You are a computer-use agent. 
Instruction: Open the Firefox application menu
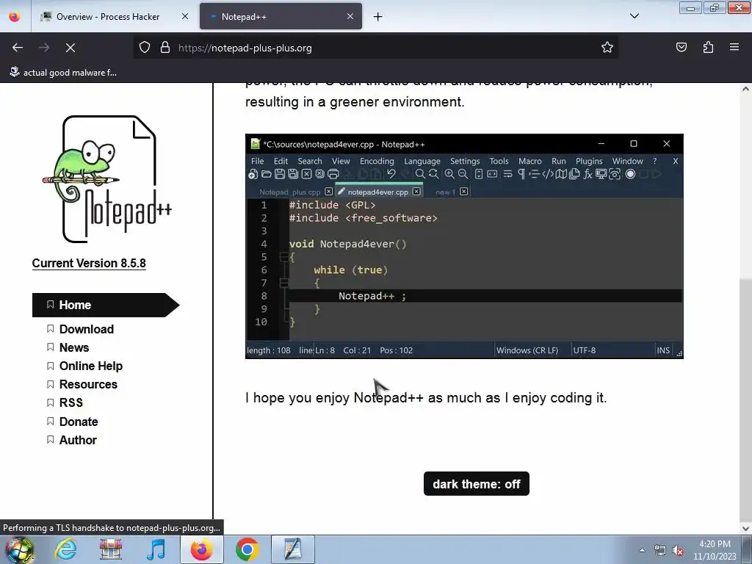(x=734, y=48)
